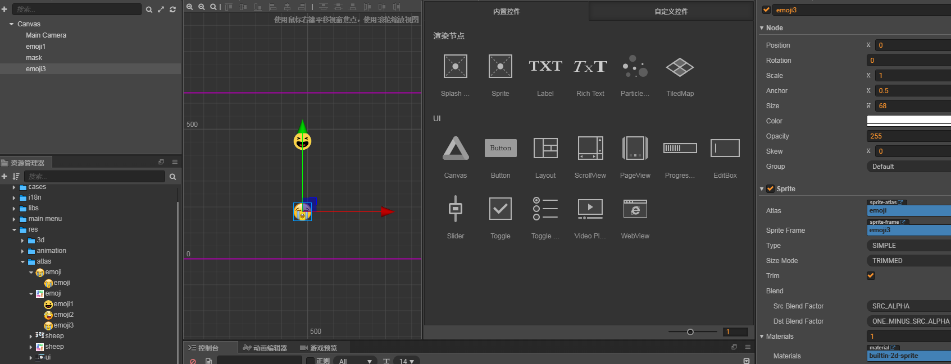Zoom in the scene view
951x364 pixels.
[190, 7]
